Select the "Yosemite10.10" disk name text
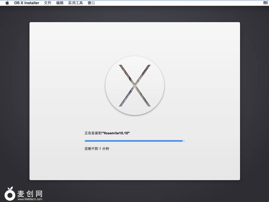 [x=116, y=133]
